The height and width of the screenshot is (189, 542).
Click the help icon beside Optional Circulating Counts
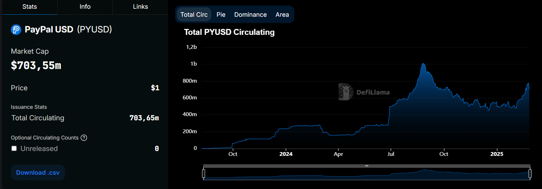(84, 138)
